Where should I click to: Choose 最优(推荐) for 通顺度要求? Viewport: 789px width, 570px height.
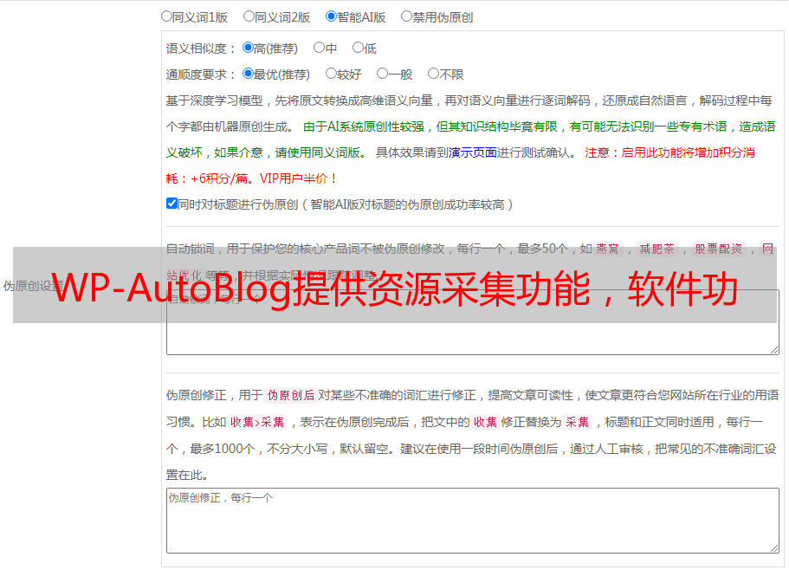coord(248,74)
